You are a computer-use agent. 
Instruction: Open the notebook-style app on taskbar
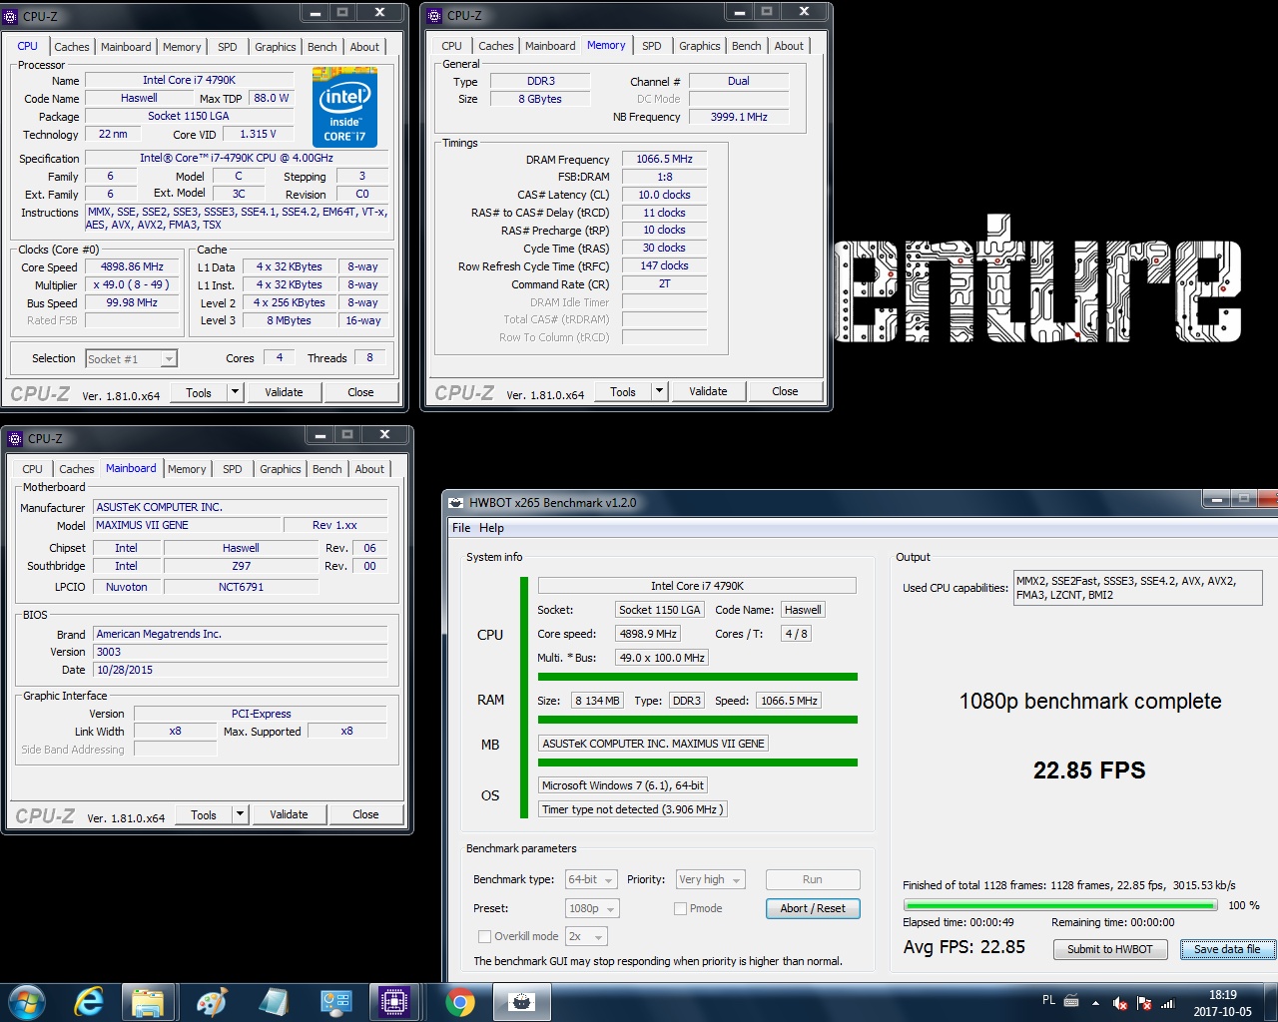(x=273, y=1001)
